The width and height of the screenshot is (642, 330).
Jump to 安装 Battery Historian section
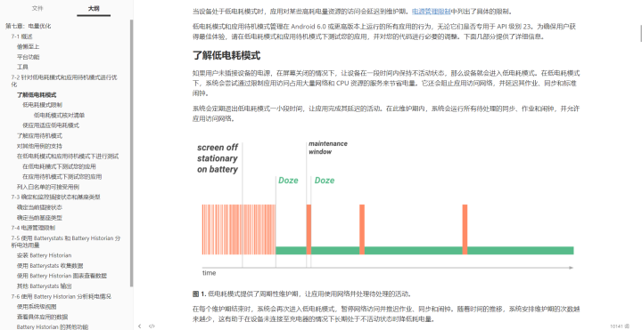click(x=45, y=255)
